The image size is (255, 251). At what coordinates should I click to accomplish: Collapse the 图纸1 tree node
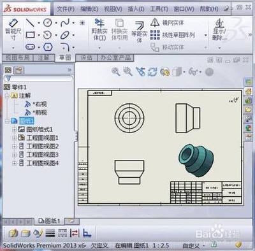coord(7,121)
